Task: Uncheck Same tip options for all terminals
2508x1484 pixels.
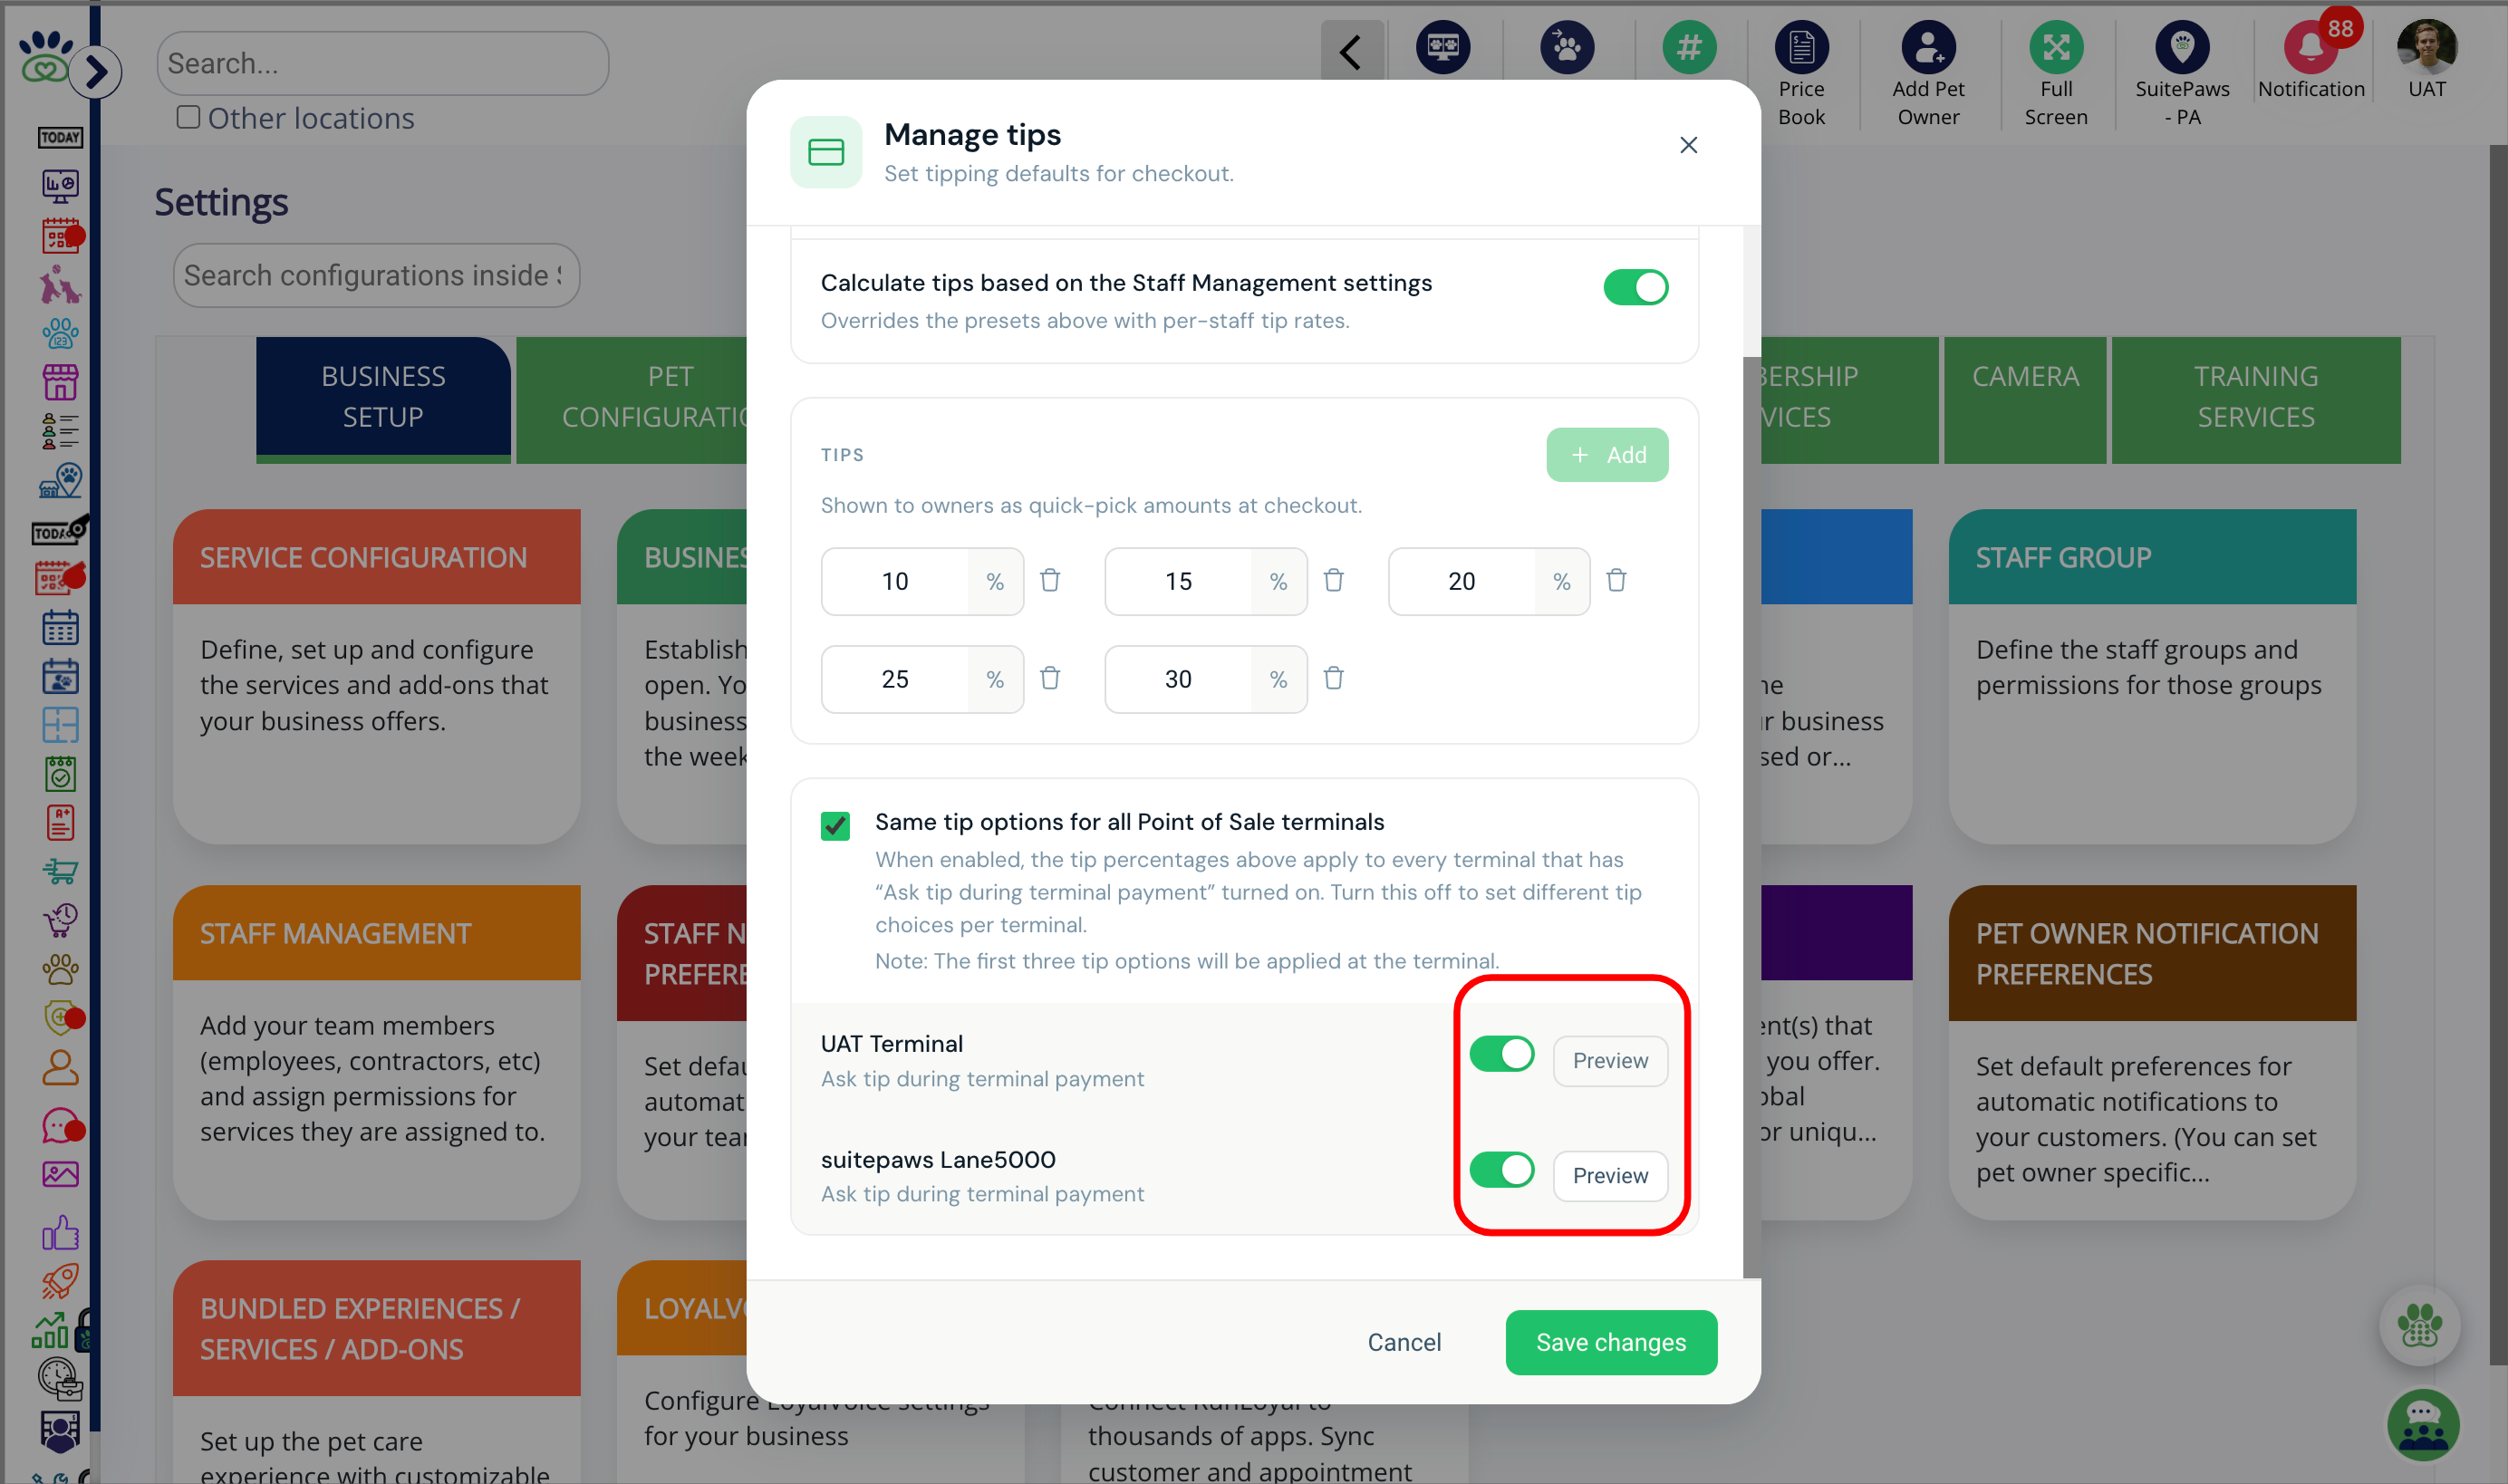Action: [835, 825]
